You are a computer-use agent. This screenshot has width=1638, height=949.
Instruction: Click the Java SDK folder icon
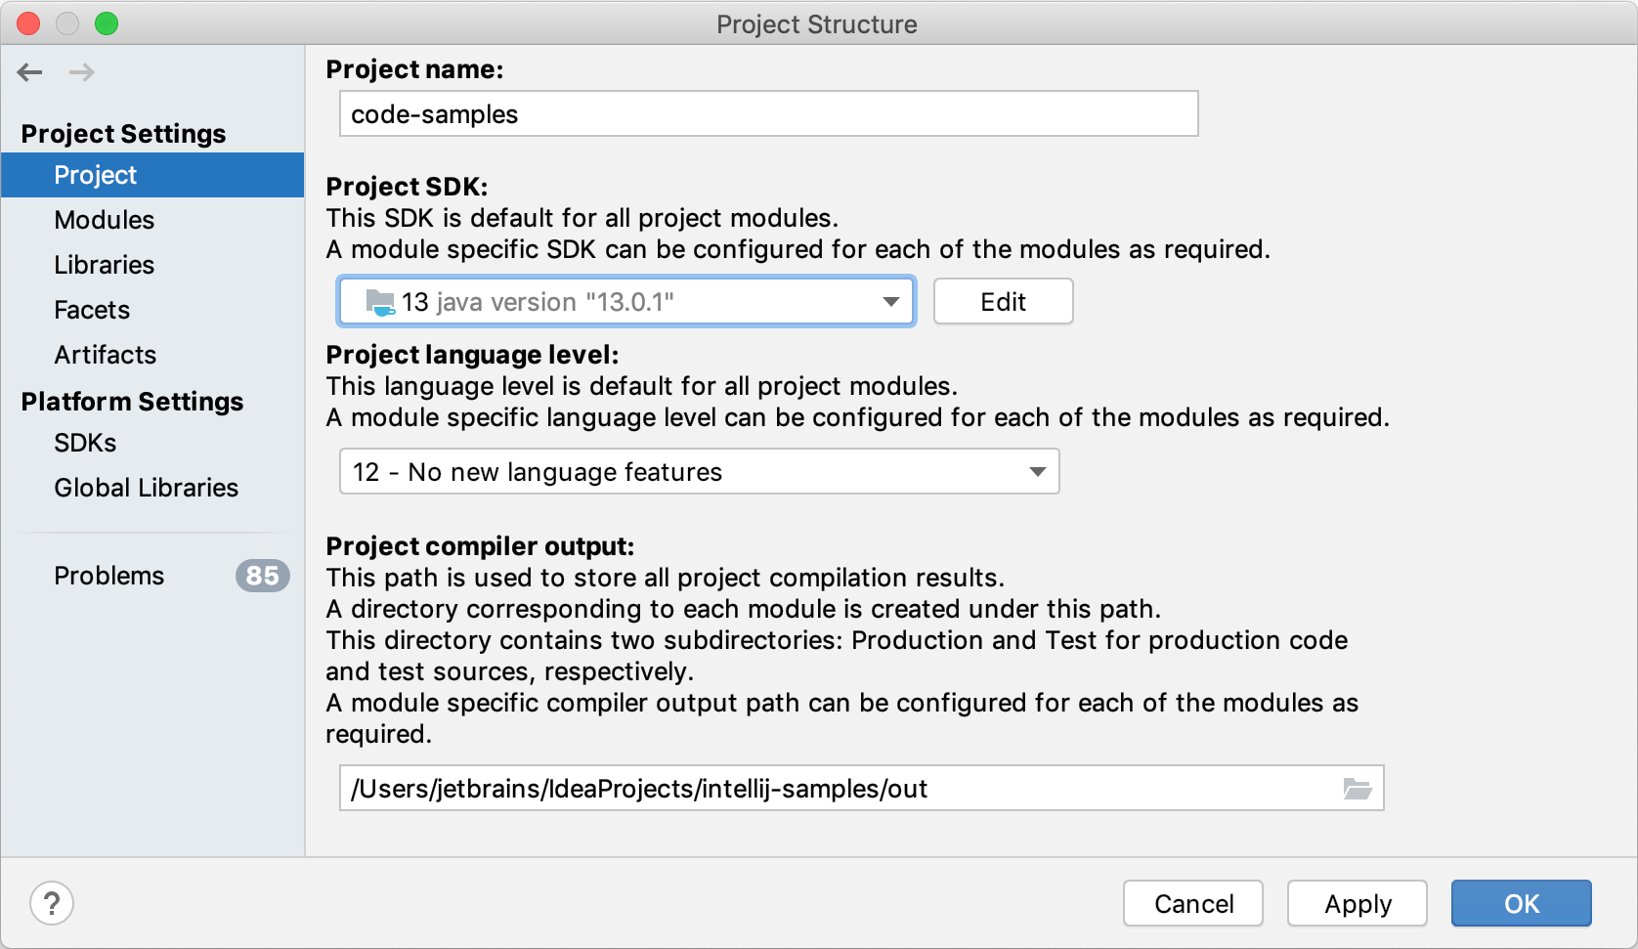tap(380, 302)
